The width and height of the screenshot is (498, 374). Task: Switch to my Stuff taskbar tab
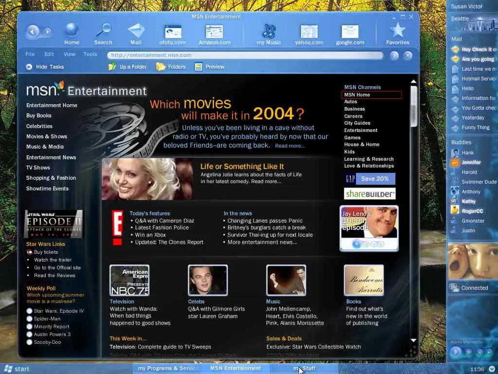tap(304, 368)
